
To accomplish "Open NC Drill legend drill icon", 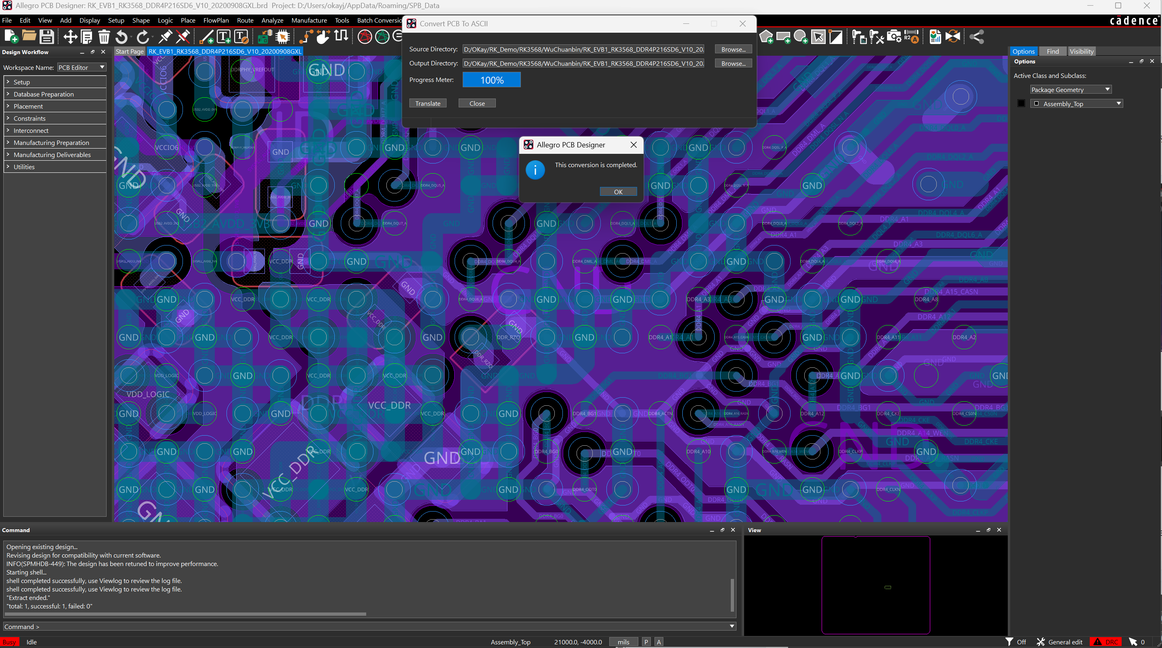I will click(859, 36).
